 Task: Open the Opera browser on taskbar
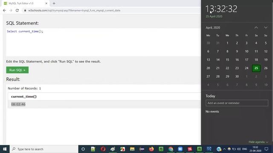click(103, 149)
